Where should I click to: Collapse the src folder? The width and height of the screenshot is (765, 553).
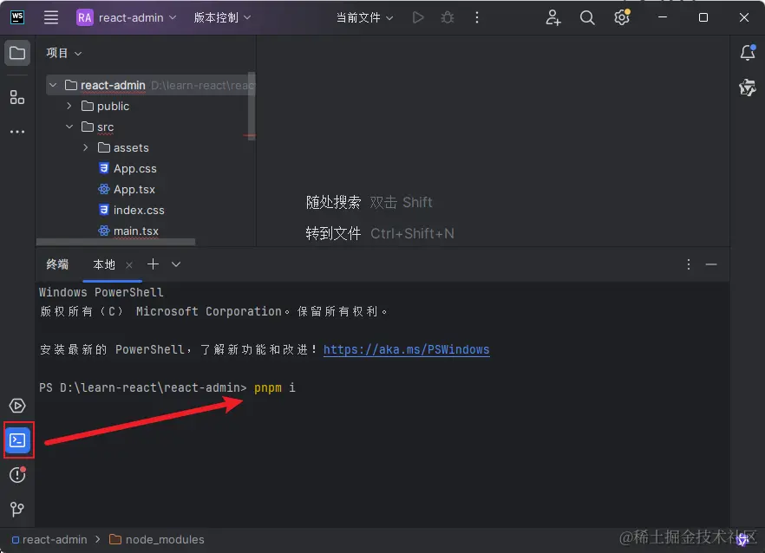(69, 127)
